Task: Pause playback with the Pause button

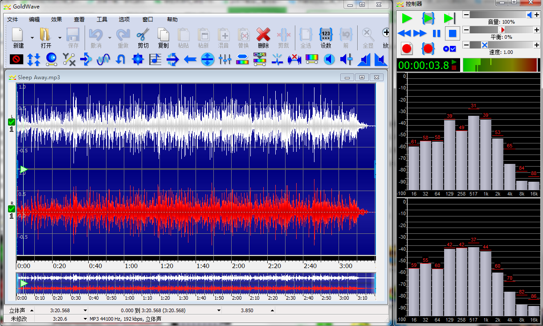Action: [437, 33]
